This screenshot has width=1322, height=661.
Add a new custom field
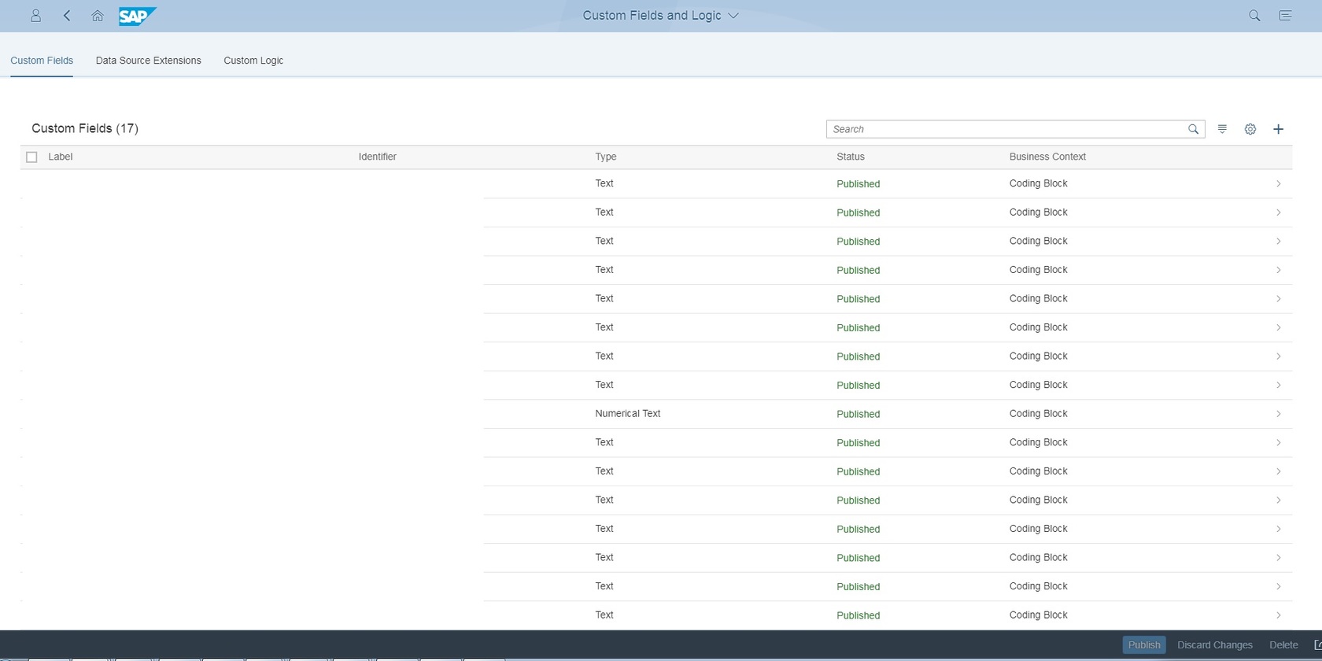tap(1279, 129)
